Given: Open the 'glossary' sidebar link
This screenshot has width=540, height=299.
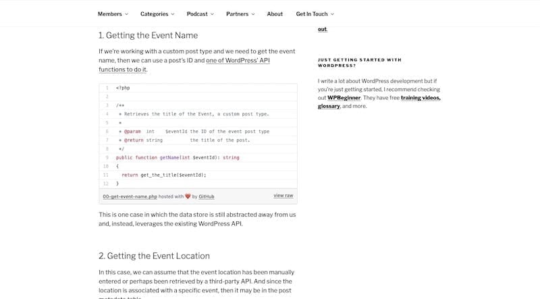Looking at the screenshot, I should 329,106.
